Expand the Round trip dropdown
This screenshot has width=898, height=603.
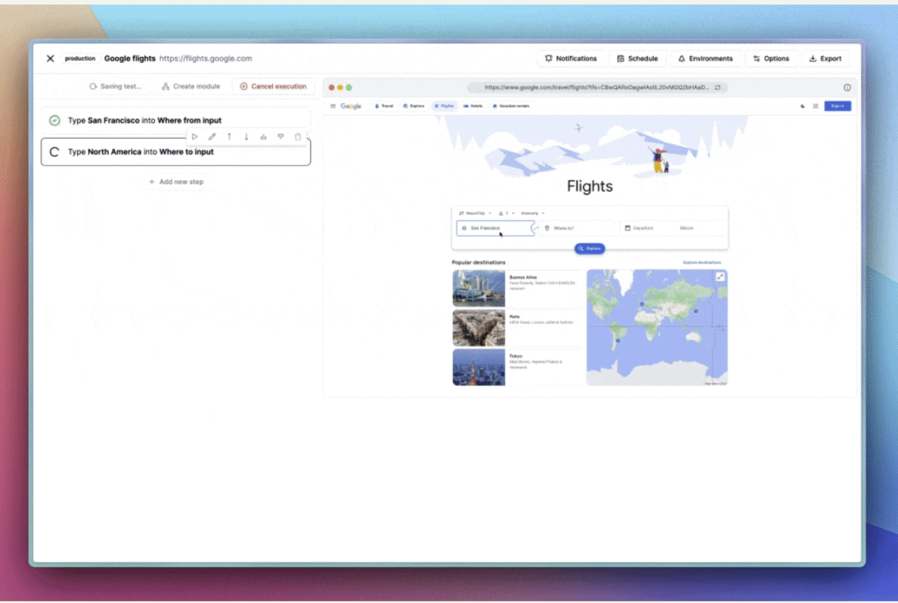tap(475, 214)
